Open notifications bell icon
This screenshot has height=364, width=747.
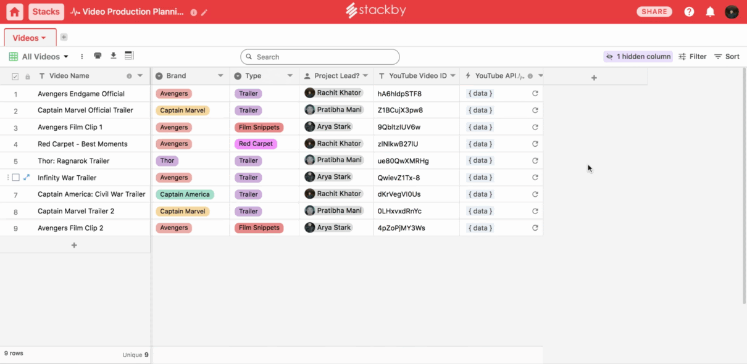coord(710,12)
